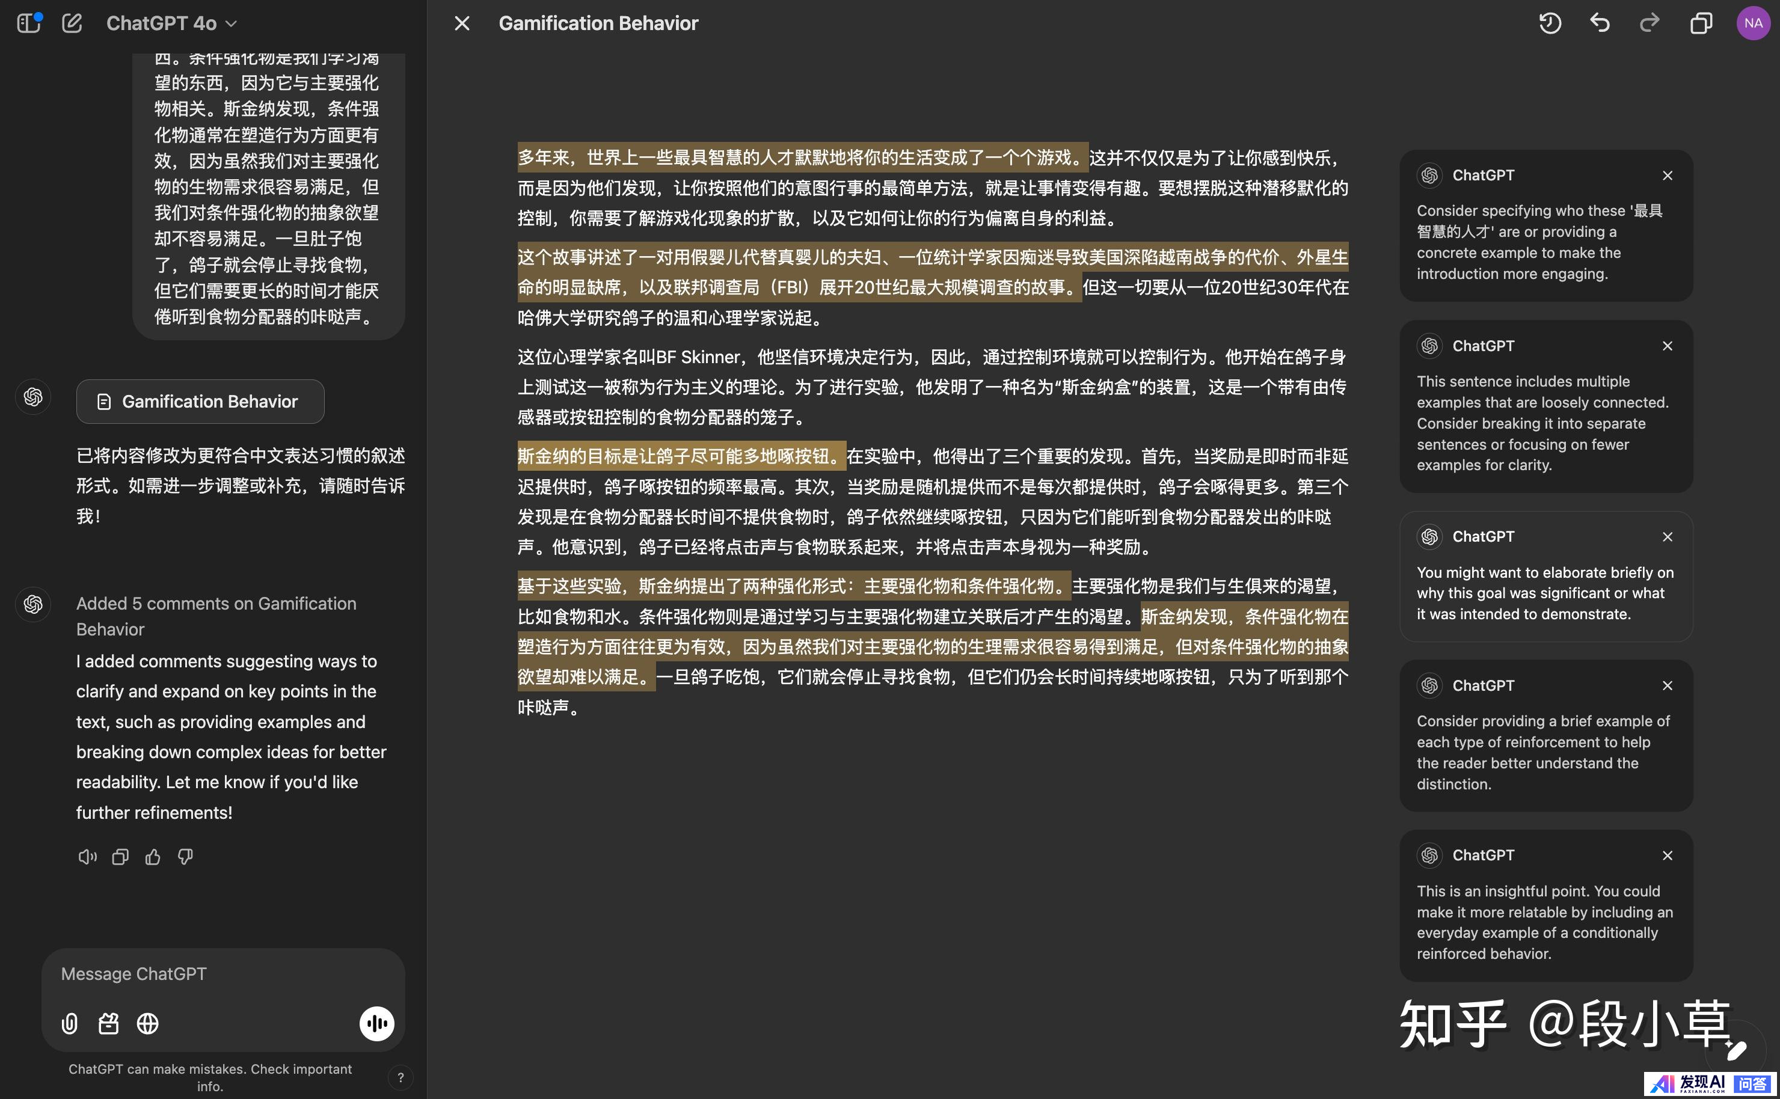The height and width of the screenshot is (1099, 1780).
Task: Click ChatGPT avatar beside document chip
Action: point(32,397)
